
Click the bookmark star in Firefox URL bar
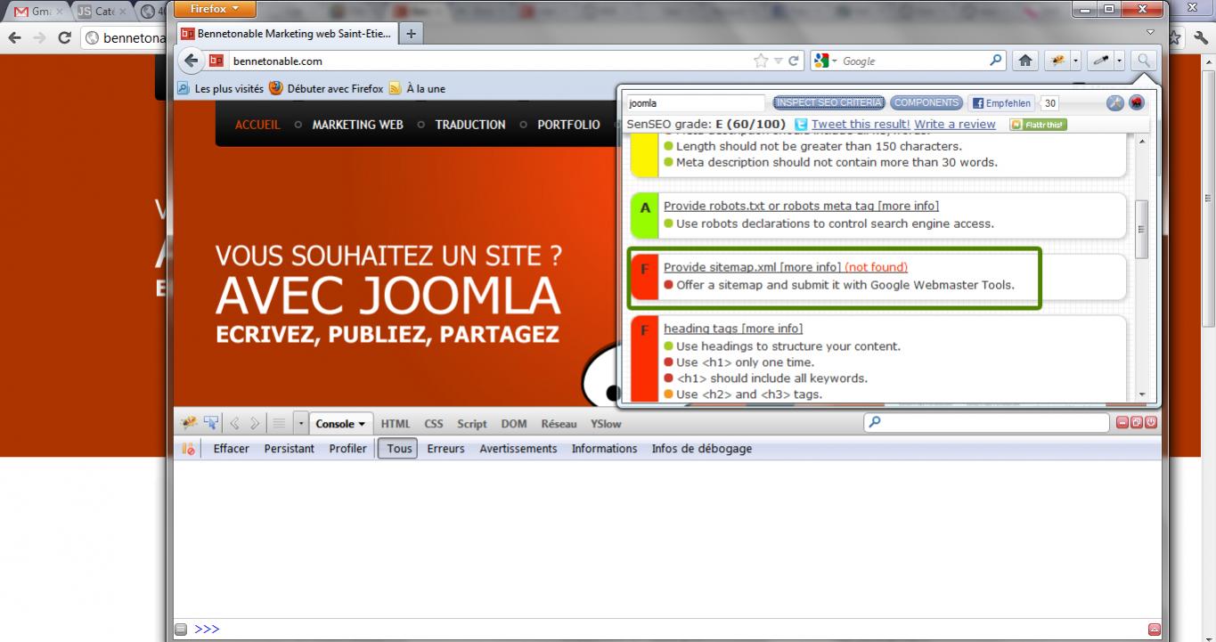point(761,61)
